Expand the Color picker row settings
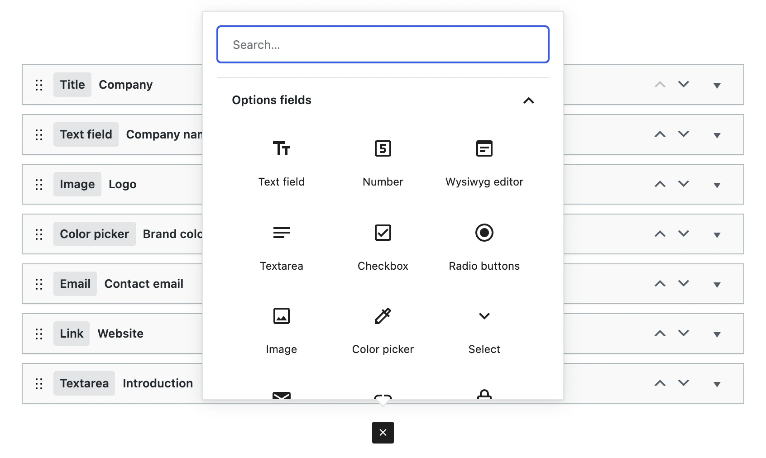Viewport: 766px width, 458px height. pos(717,235)
